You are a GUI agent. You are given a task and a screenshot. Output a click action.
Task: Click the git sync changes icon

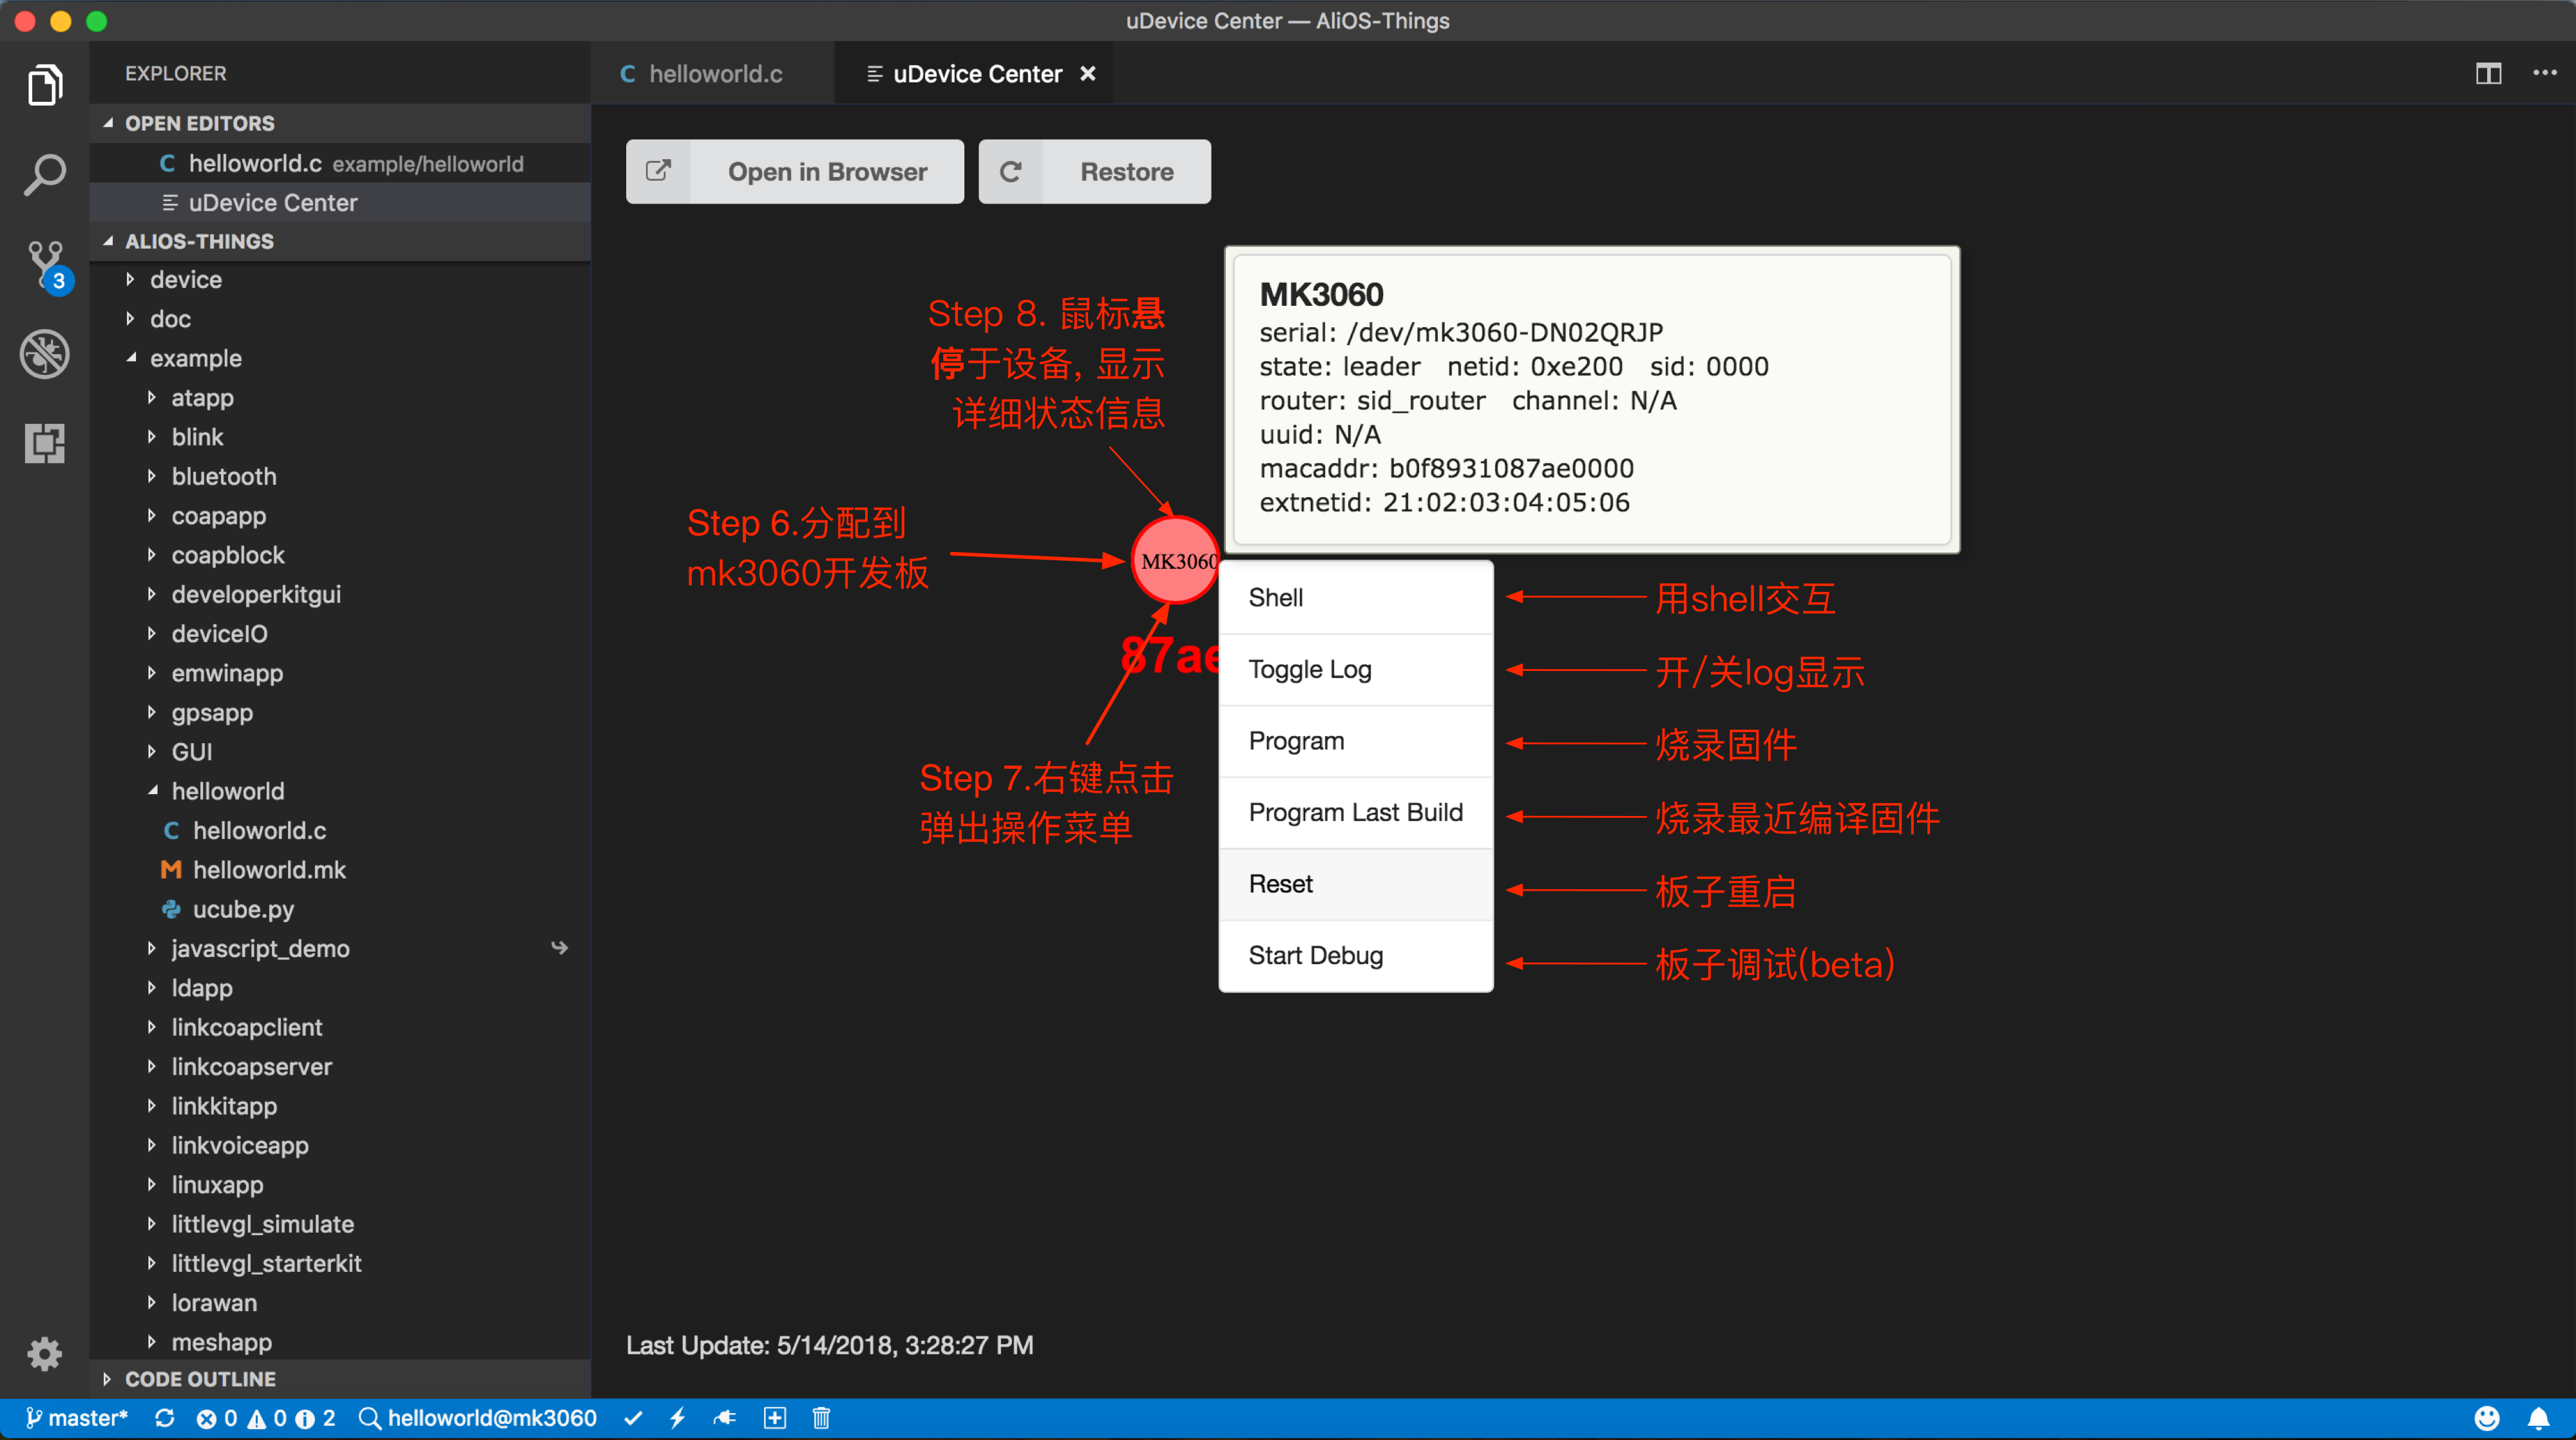(165, 1418)
